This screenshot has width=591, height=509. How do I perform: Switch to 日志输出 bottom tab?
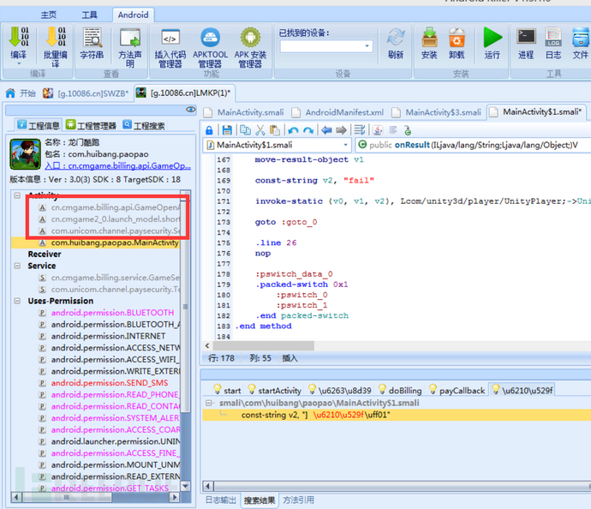click(220, 500)
